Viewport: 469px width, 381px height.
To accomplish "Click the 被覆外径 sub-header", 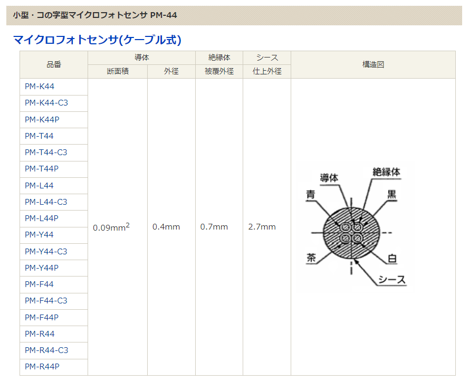I will click(x=219, y=72).
